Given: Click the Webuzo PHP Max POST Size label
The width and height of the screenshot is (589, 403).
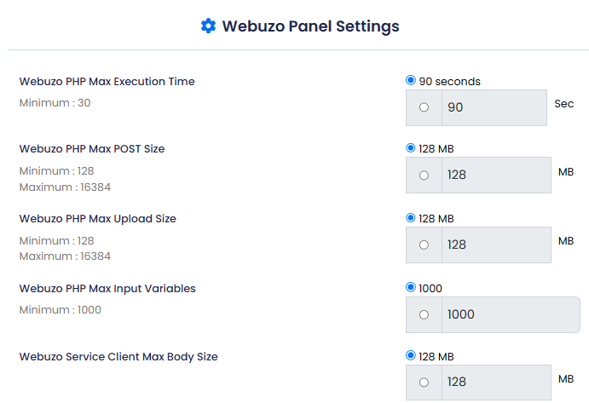Looking at the screenshot, I should pos(92,149).
